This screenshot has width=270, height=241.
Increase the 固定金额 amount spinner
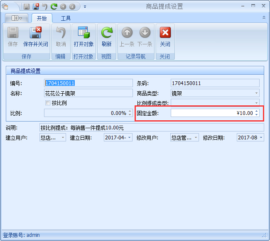[256, 111]
